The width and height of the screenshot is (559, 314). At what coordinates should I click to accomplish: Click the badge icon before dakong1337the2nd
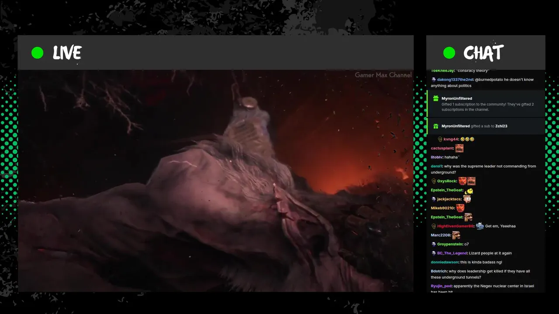(x=434, y=80)
